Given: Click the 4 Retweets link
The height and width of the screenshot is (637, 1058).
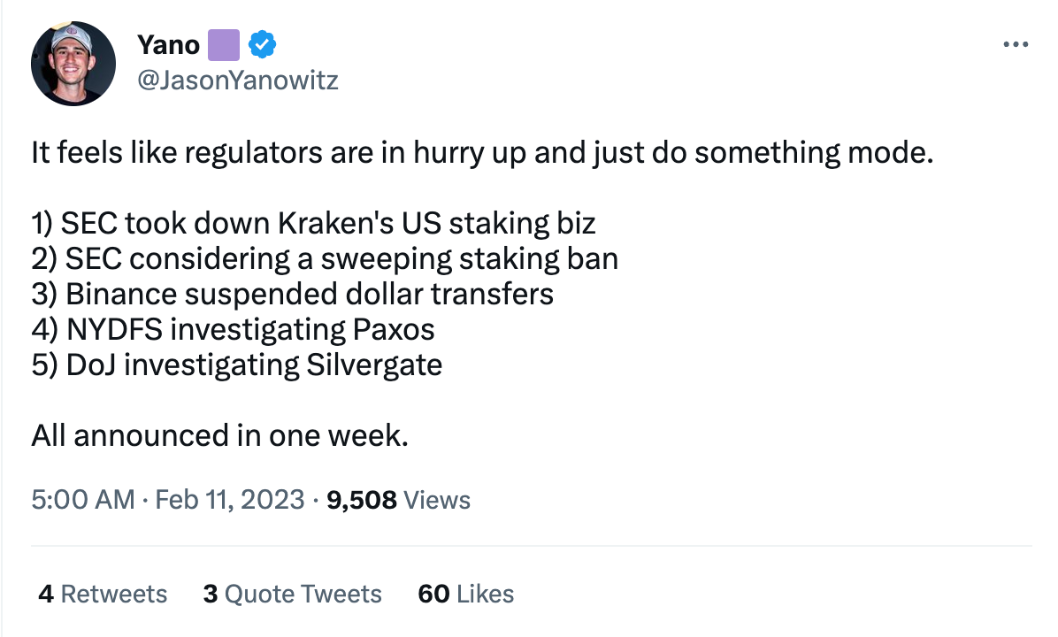Looking at the screenshot, I should tap(102, 594).
